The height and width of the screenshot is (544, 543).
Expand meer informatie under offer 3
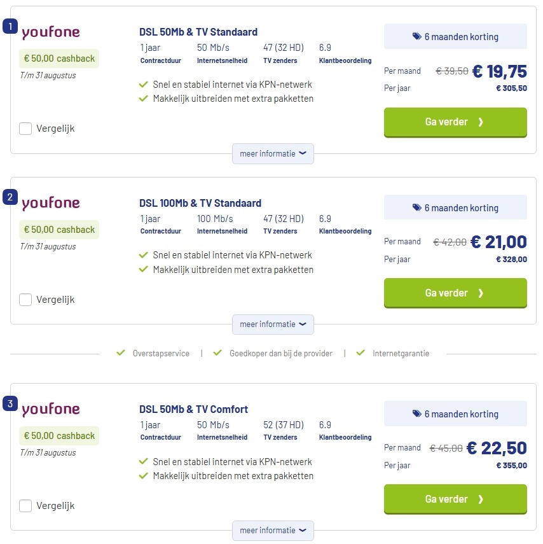point(273,530)
